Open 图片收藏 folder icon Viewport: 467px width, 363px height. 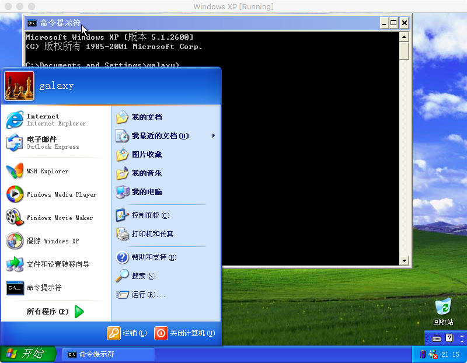(122, 155)
